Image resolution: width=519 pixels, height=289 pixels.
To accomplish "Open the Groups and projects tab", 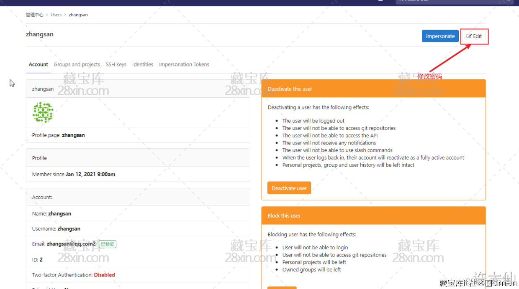I will click(x=77, y=64).
